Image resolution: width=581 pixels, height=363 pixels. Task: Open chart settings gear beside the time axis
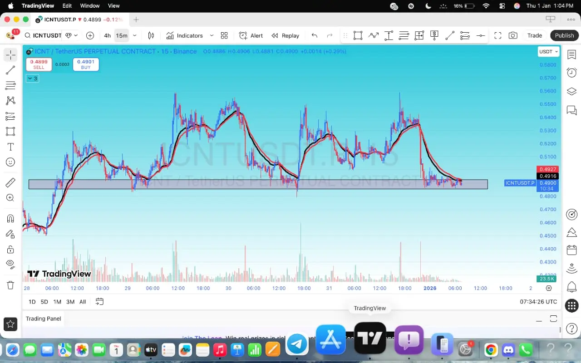[549, 288]
